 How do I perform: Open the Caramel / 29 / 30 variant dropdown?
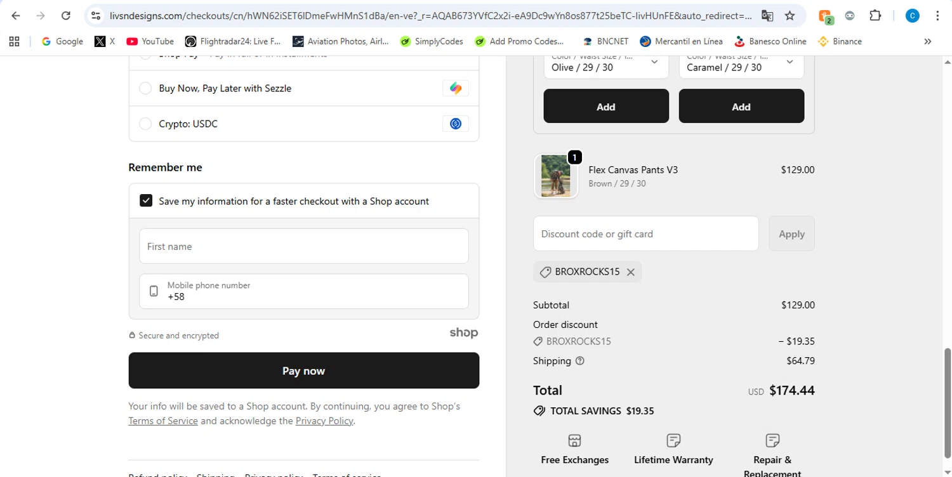[741, 65]
